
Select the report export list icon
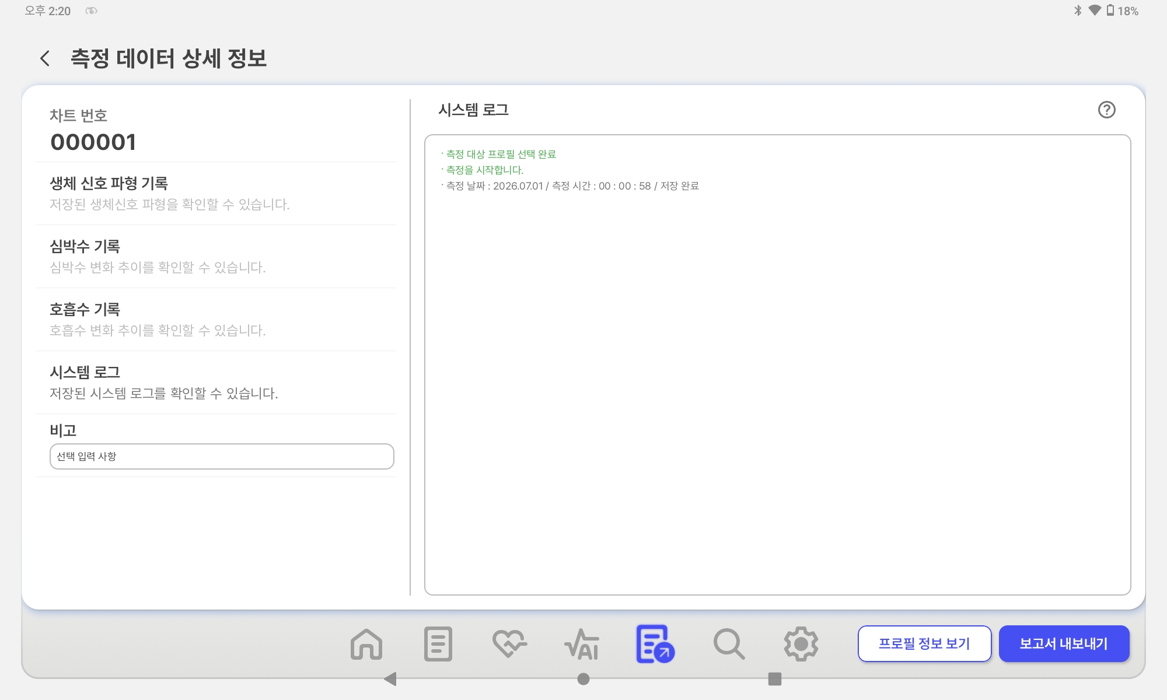[x=655, y=644]
